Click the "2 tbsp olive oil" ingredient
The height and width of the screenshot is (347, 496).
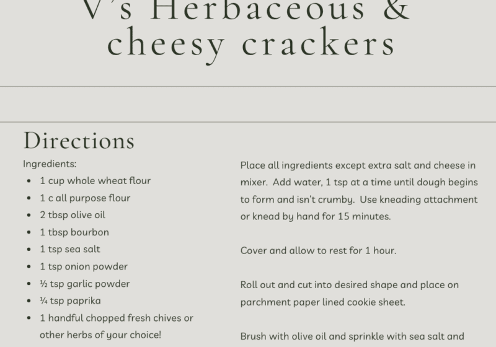tap(73, 215)
